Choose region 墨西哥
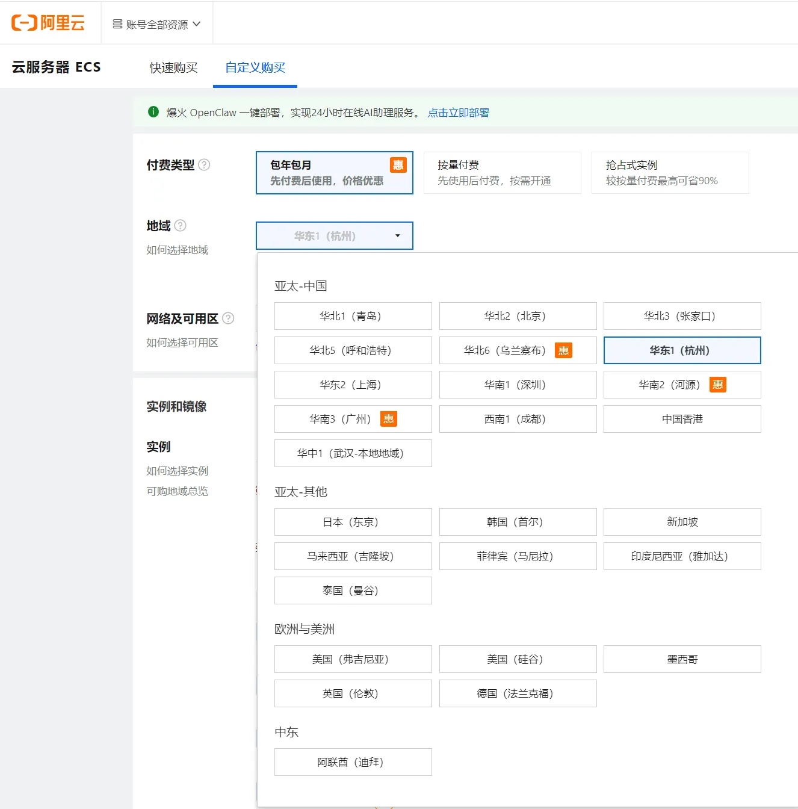798x809 pixels. [682, 659]
